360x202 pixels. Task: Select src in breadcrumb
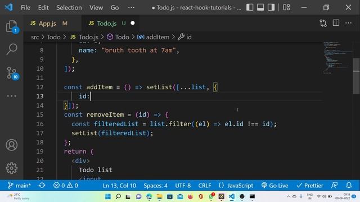[35, 37]
